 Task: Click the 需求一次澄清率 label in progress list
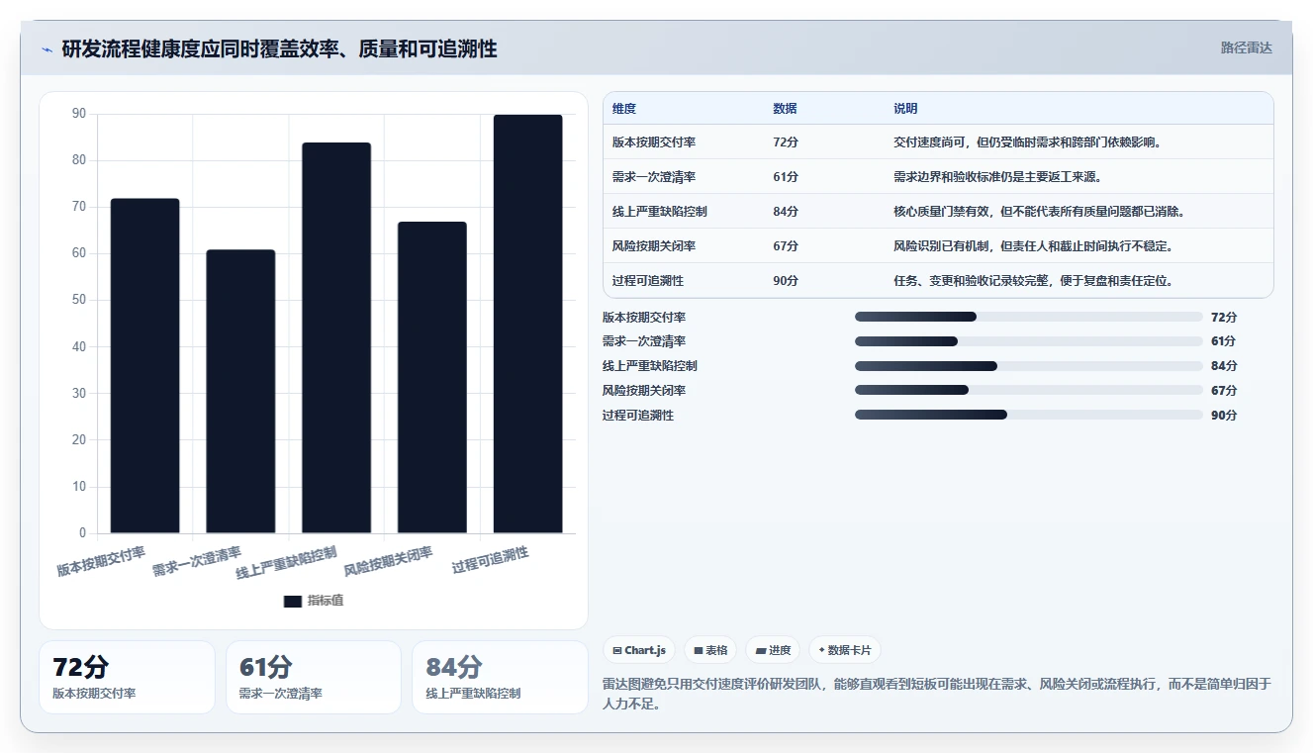tap(644, 341)
